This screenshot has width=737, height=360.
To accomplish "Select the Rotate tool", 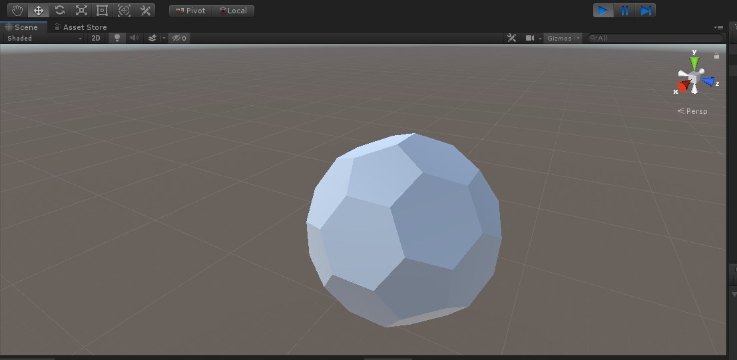I will pos(60,11).
